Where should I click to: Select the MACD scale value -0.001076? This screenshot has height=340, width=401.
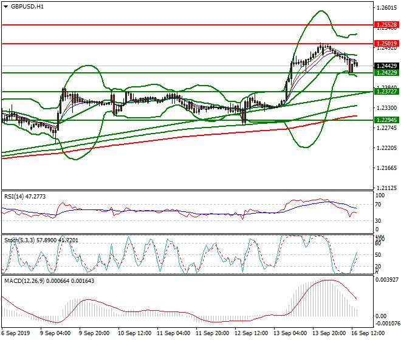coord(386,324)
